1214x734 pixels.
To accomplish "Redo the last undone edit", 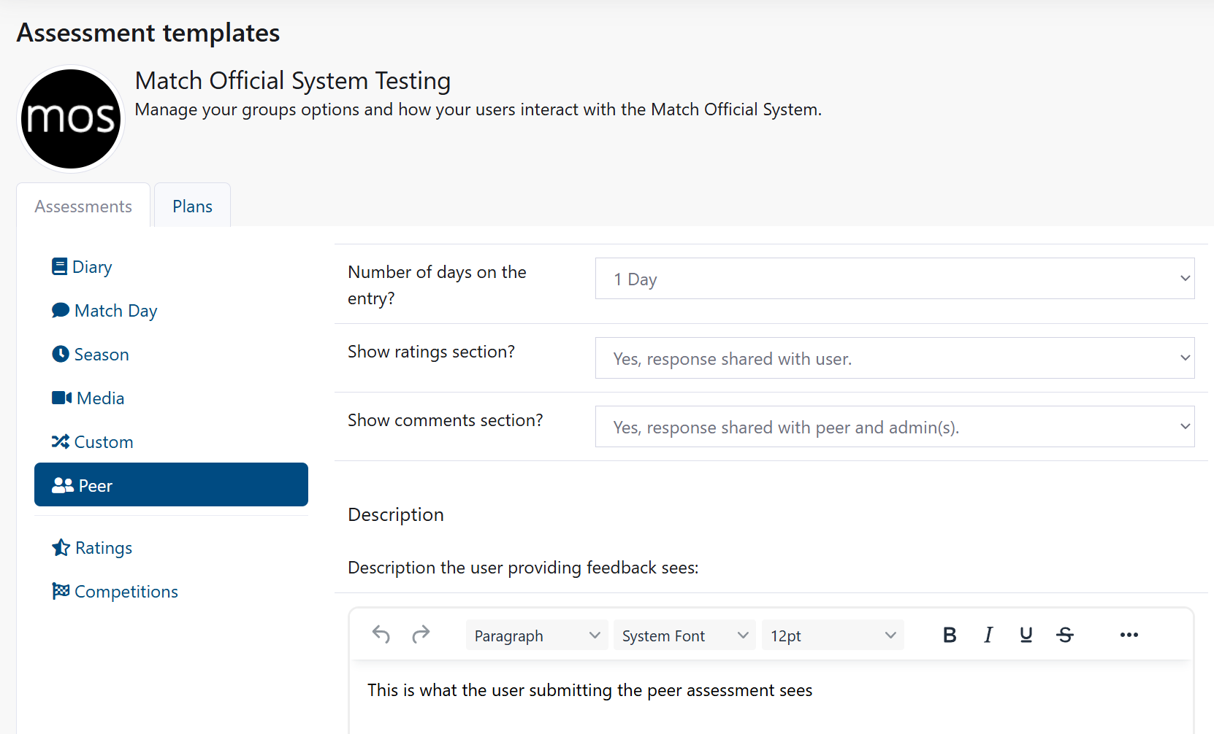I will (421, 635).
